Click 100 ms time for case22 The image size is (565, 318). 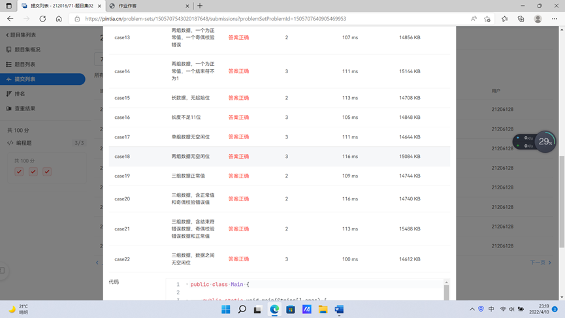(350, 259)
